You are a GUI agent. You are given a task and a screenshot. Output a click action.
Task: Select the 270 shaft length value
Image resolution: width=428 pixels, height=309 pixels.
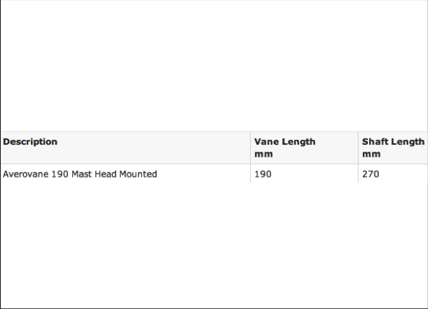[371, 174]
